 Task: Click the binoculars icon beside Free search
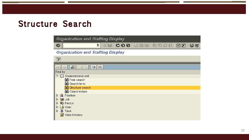67,80
